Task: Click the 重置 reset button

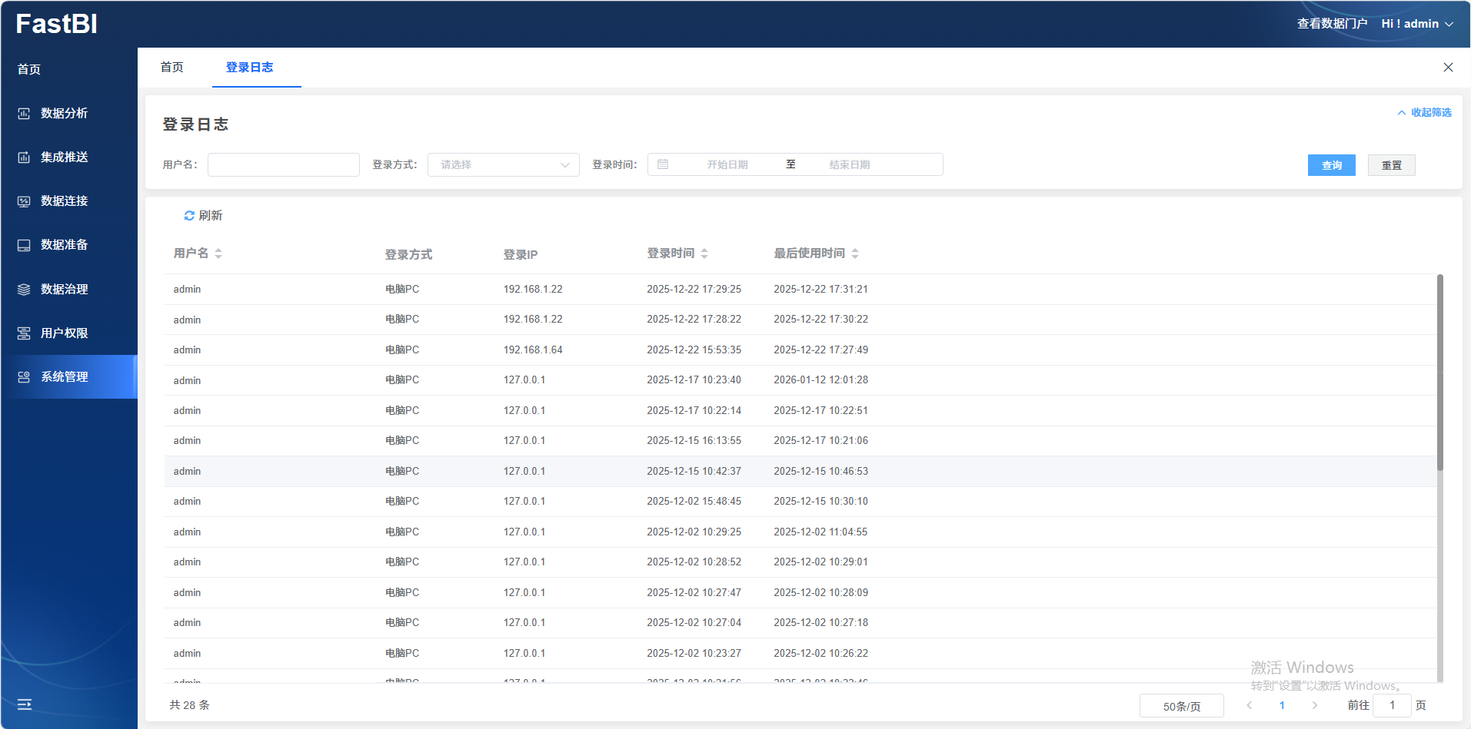Action: [1391, 165]
